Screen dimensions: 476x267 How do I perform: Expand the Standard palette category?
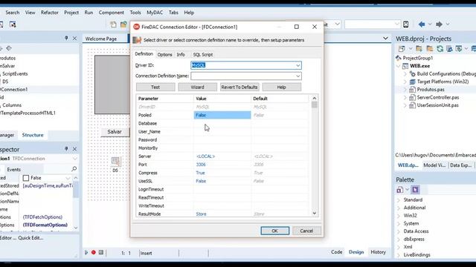tap(399, 200)
